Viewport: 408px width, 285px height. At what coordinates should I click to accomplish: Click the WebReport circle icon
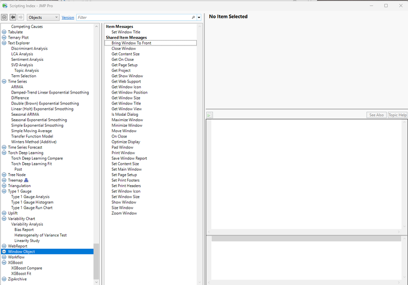tap(4, 246)
